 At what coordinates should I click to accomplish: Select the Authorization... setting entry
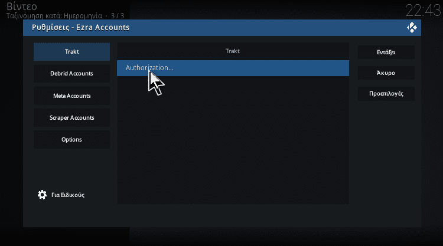233,68
